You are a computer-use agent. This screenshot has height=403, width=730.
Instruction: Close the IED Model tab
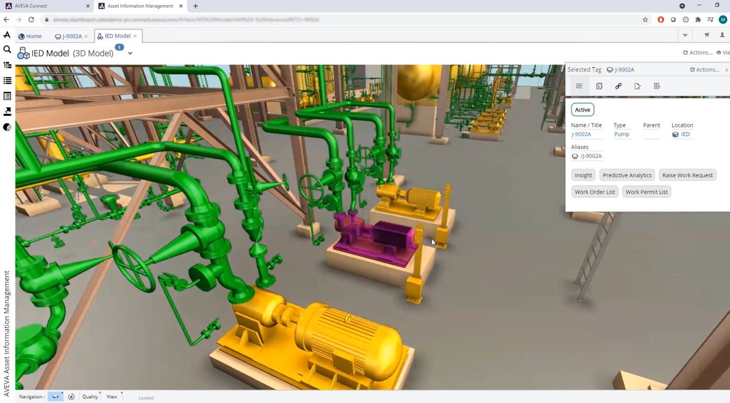[x=135, y=36]
